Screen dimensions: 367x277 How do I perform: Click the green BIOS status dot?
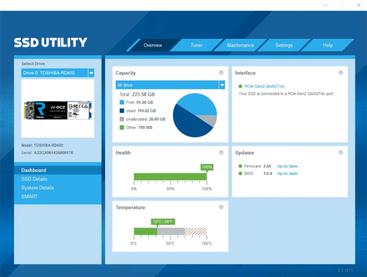click(x=240, y=174)
